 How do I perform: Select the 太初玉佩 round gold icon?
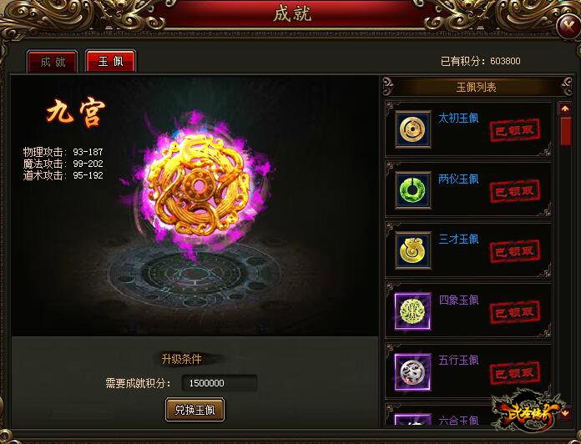click(x=412, y=129)
